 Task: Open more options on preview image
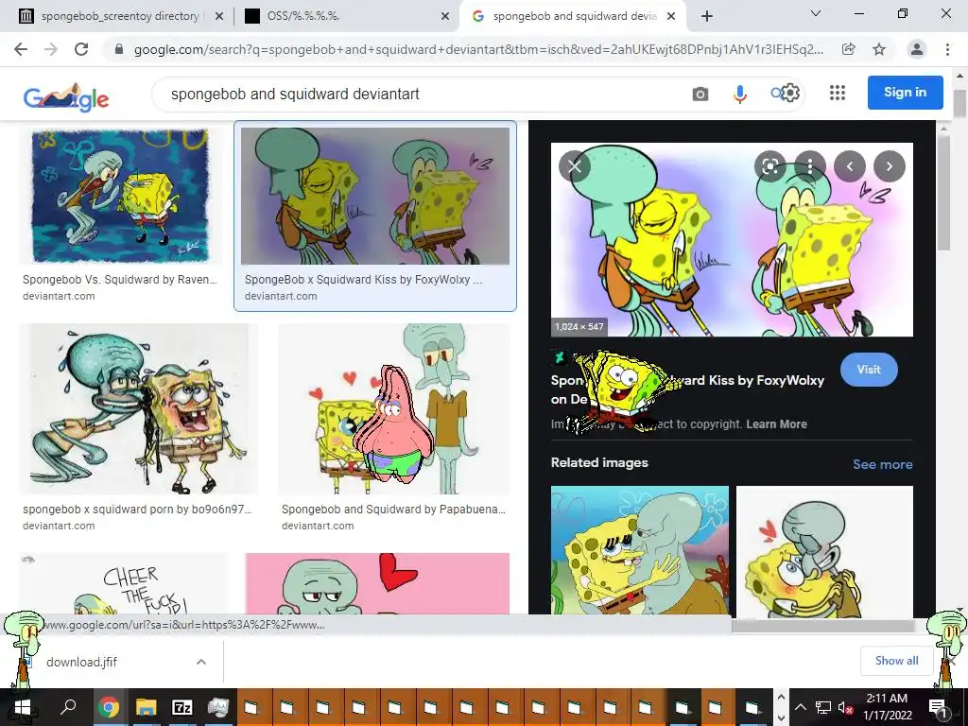pyautogui.click(x=809, y=166)
